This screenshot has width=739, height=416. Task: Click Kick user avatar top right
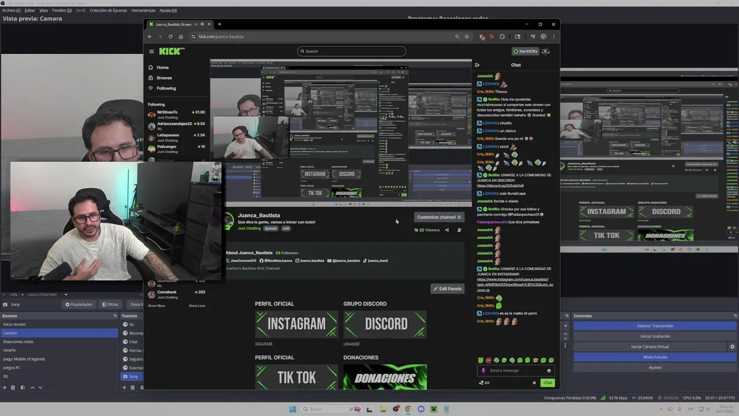click(546, 51)
